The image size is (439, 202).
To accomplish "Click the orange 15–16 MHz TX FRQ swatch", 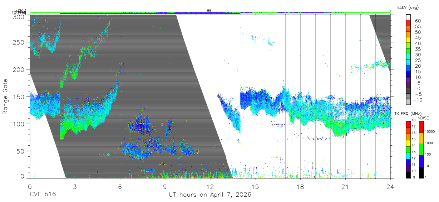I will (408, 137).
